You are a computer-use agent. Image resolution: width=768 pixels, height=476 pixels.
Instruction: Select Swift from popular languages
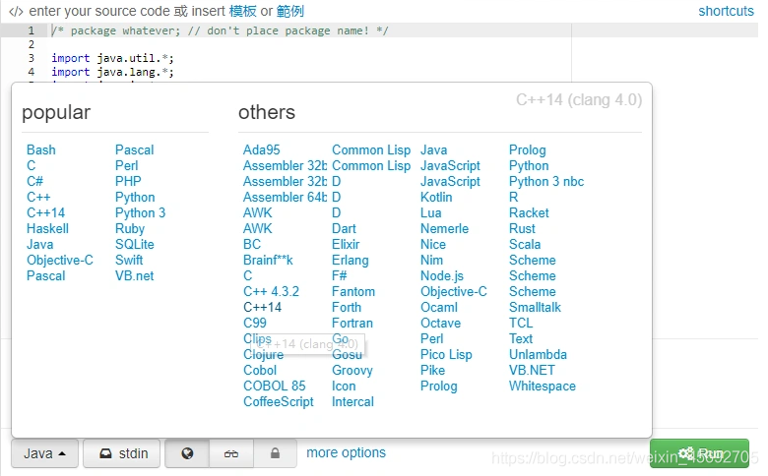point(129,260)
